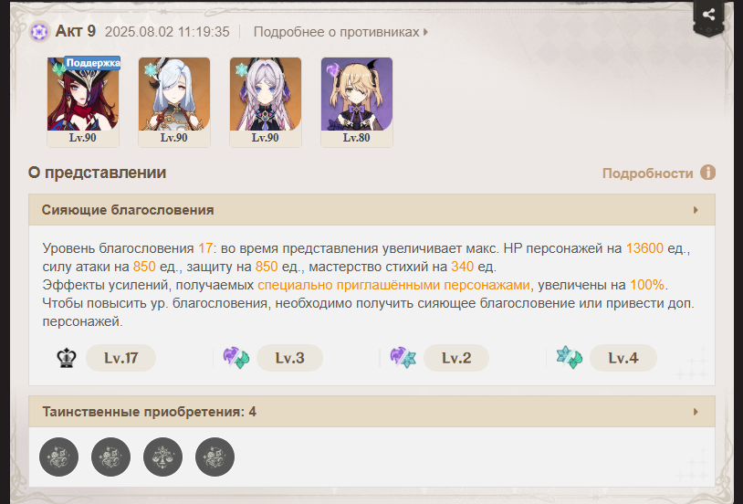Open the info icon beside Подробности
The width and height of the screenshot is (743, 504).
(708, 173)
